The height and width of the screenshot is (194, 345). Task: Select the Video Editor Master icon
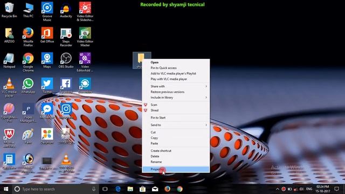click(85, 37)
